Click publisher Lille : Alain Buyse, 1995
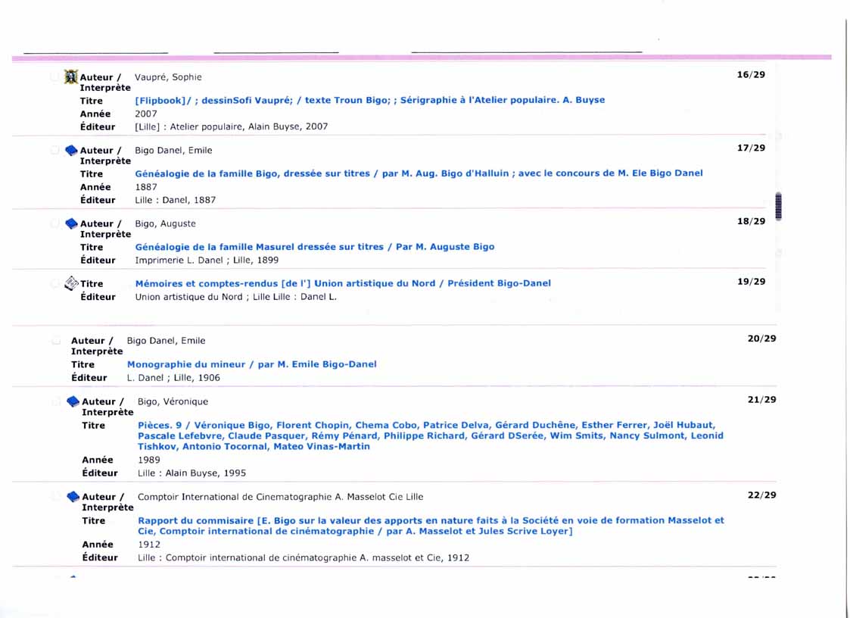Screen dimensions: 850x618 pyautogui.click(x=192, y=473)
